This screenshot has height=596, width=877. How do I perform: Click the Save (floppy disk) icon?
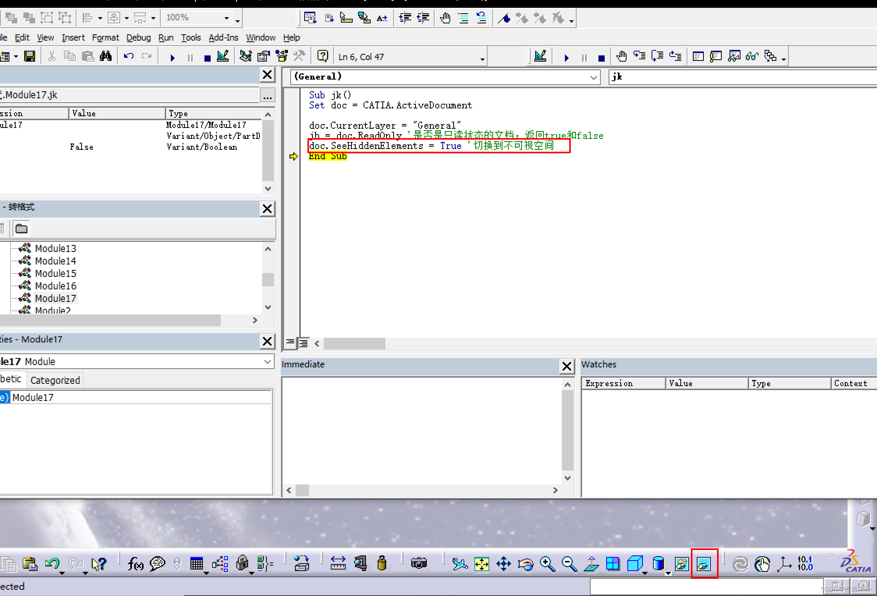click(30, 57)
